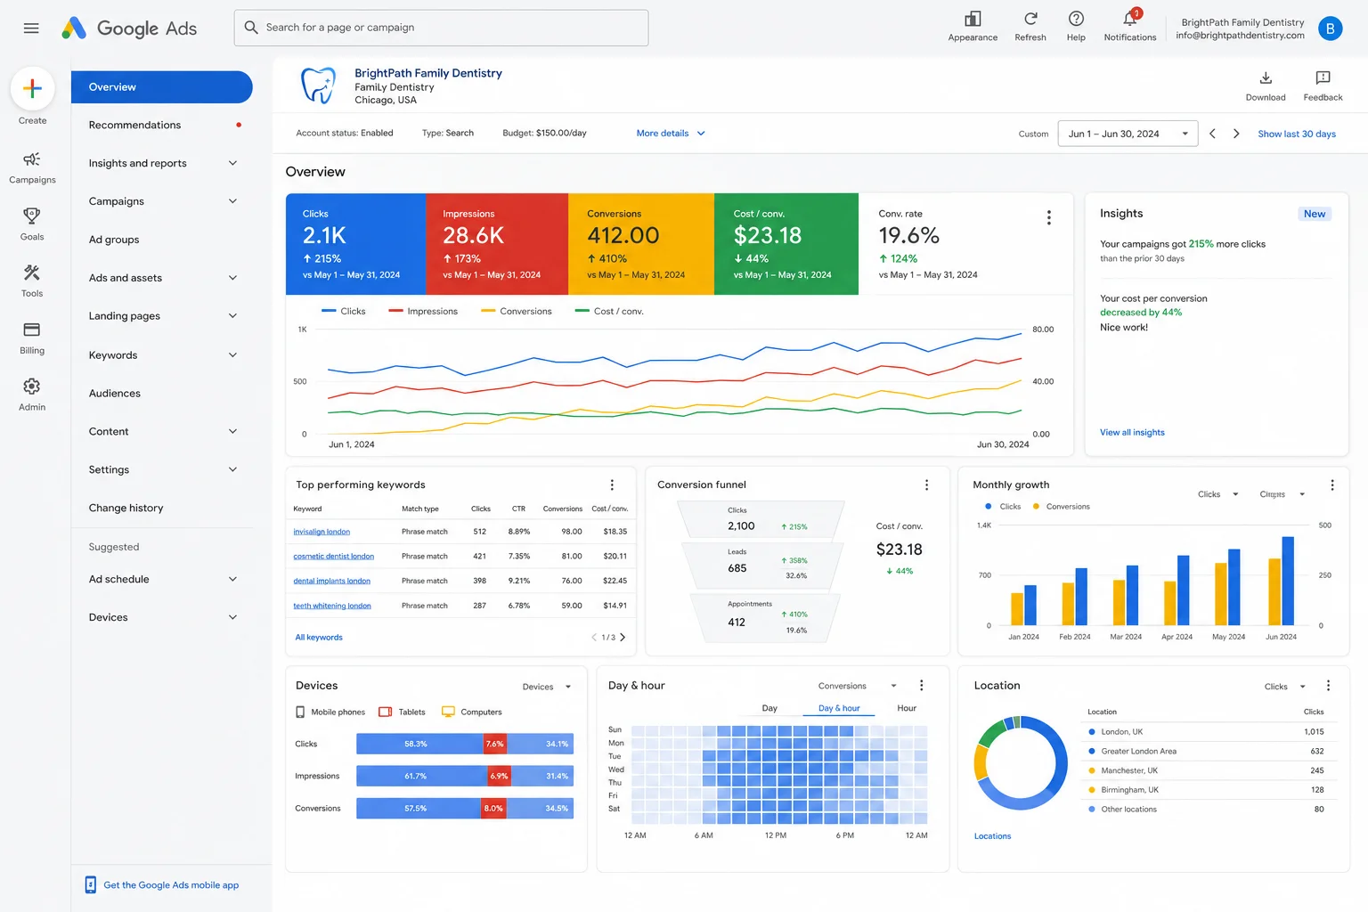1368x912 pixels.
Task: Click the Refresh icon
Action: [1030, 19]
